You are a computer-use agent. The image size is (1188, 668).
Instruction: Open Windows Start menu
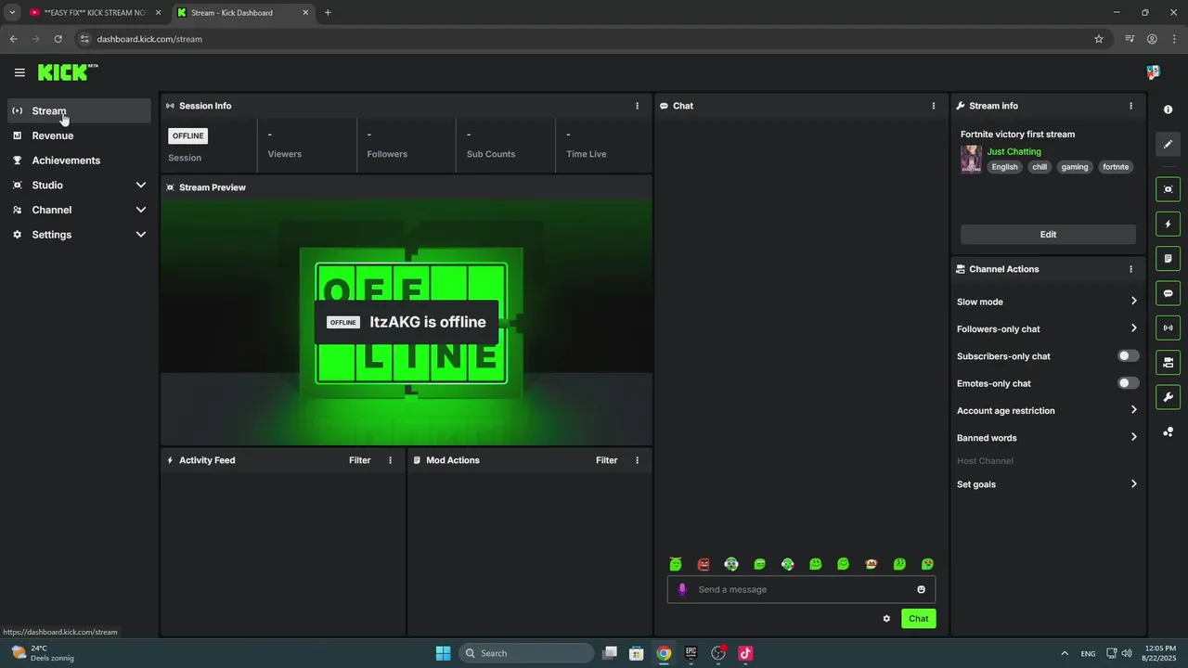click(443, 653)
